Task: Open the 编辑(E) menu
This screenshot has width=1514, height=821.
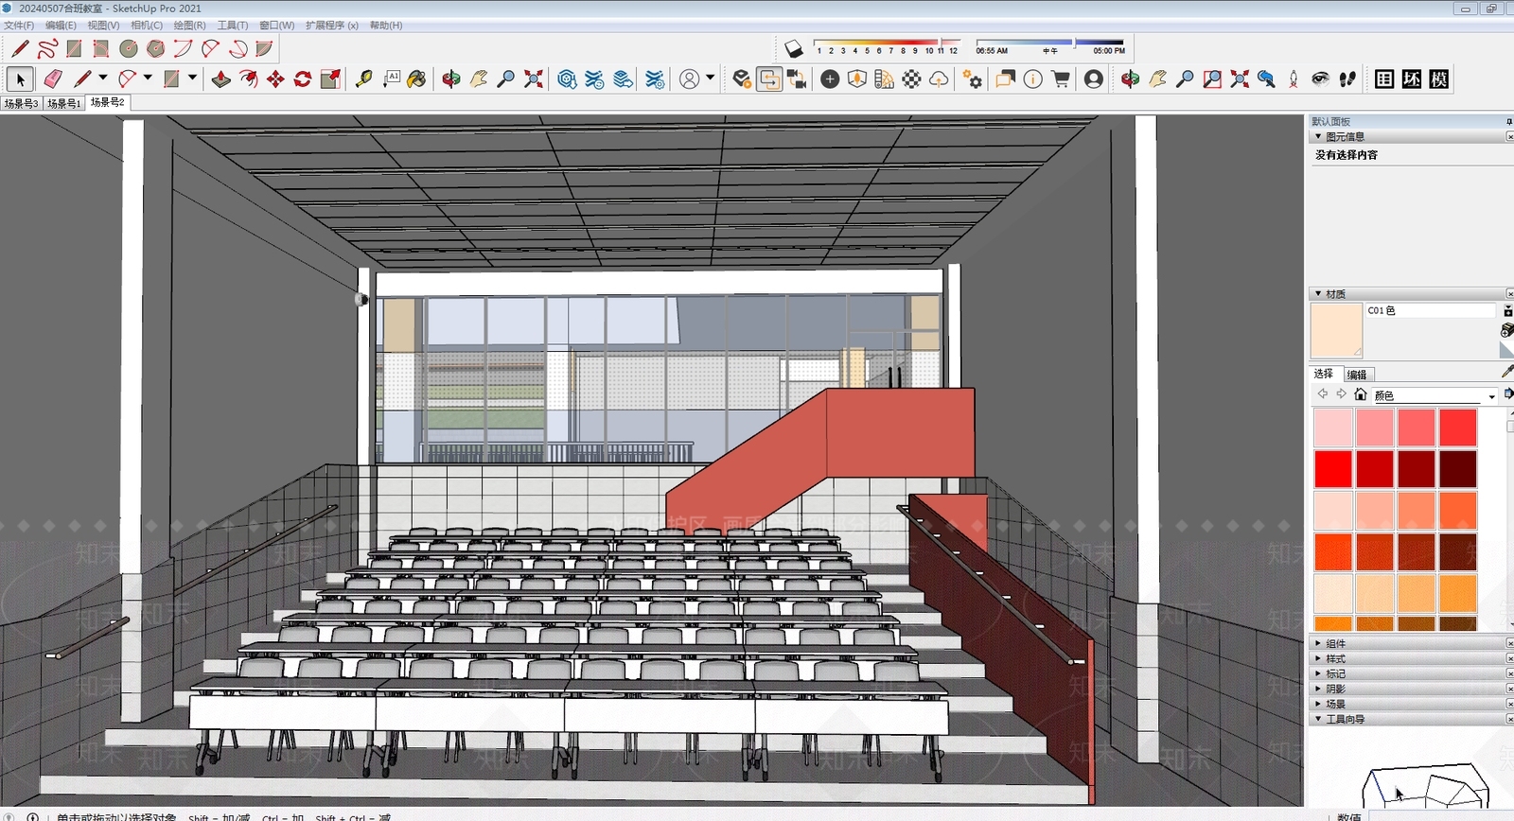Action: click(x=61, y=26)
